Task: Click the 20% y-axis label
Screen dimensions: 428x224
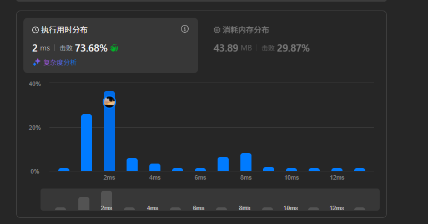Action: [34, 128]
